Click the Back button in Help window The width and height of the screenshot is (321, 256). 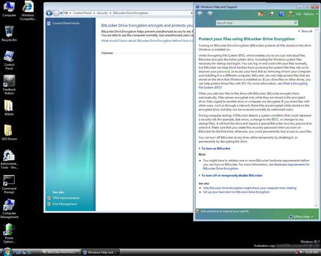coord(200,14)
